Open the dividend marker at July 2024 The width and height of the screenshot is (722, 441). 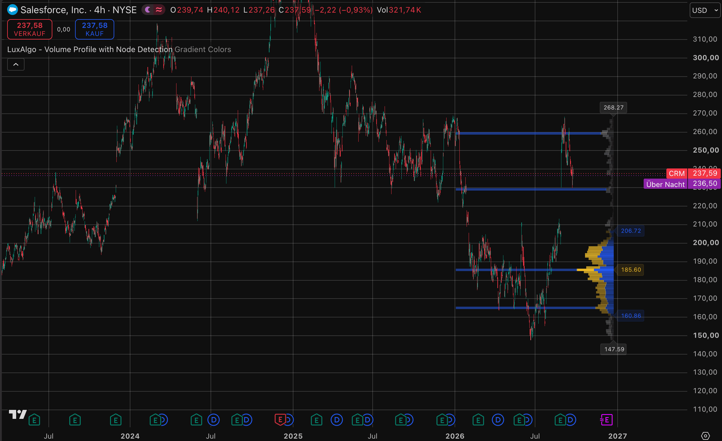pyautogui.click(x=214, y=420)
